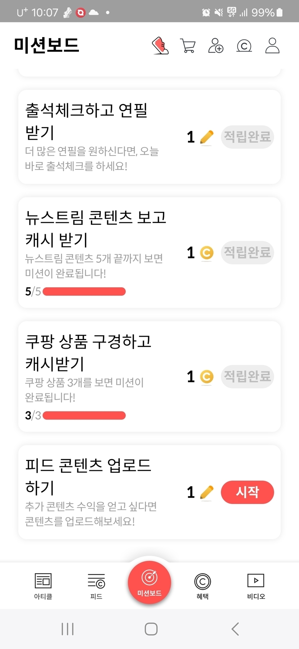Tap 적립완료 on the Newstream content mission

point(247,253)
